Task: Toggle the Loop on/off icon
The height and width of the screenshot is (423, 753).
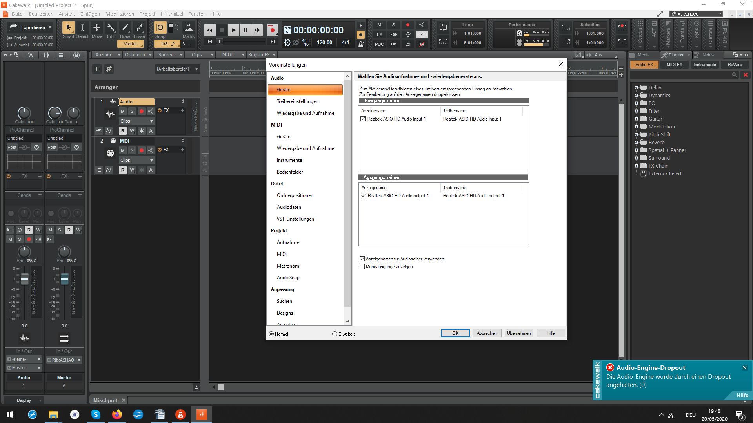Action: pyautogui.click(x=443, y=27)
